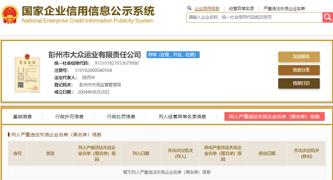This screenshot has height=180, width=333.
Task: Click the 作出决定机关(移出) column header
Action: (307, 153)
